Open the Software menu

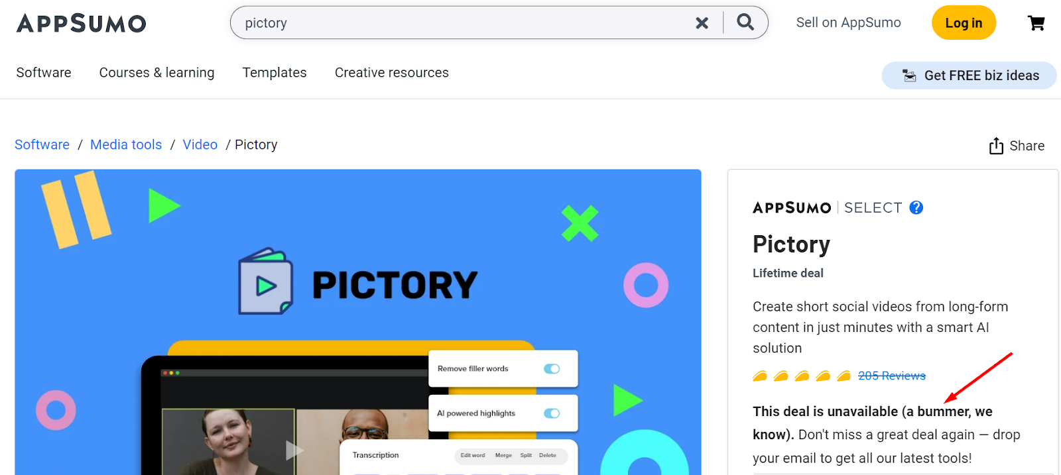pyautogui.click(x=44, y=73)
